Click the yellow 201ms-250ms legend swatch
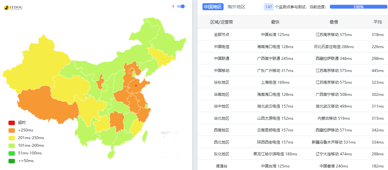The width and height of the screenshot is (388, 170). [11, 138]
